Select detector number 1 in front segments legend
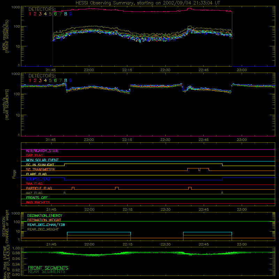This screenshot has height=279, width=279. pyautogui.click(x=30, y=14)
